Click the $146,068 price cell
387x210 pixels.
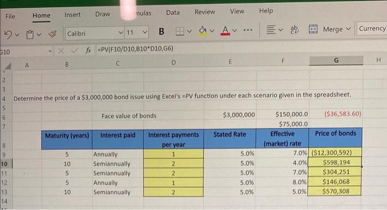(334, 182)
